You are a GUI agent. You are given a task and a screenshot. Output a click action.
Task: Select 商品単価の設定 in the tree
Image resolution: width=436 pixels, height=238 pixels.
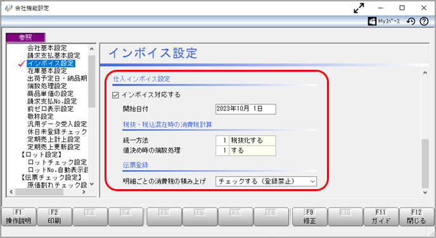click(x=50, y=93)
